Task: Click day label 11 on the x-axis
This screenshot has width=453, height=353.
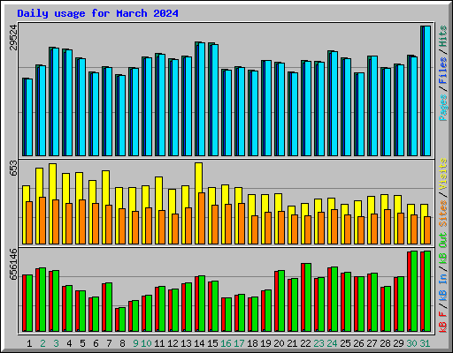Action: coord(159,343)
